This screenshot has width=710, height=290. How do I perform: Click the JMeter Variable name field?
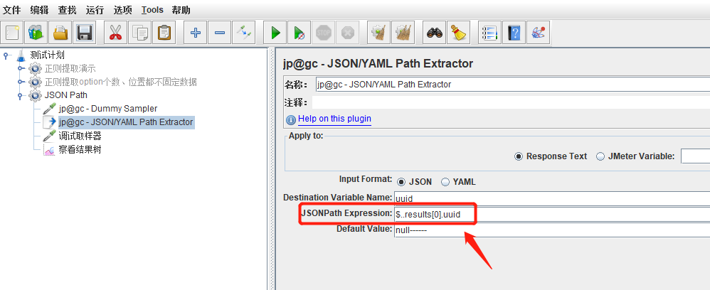coord(695,156)
